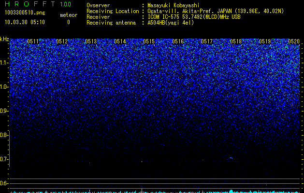Screen dimensions: 304x193
Task: Click the 0513 time marker
Action: [91, 41]
